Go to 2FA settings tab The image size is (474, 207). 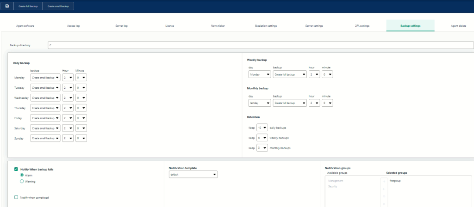tap(362, 26)
